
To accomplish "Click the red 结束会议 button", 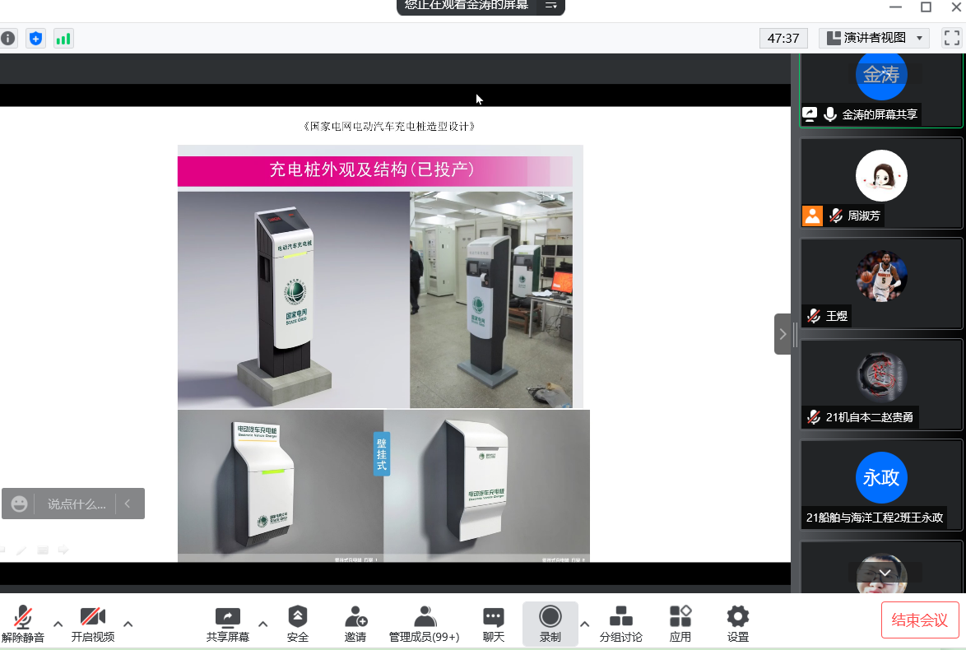I will click(x=920, y=620).
